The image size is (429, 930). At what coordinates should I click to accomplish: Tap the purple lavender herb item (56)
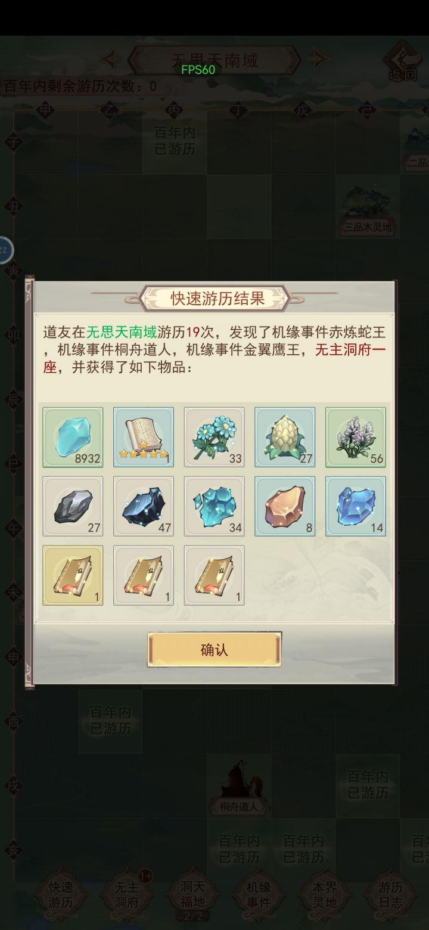(355, 437)
